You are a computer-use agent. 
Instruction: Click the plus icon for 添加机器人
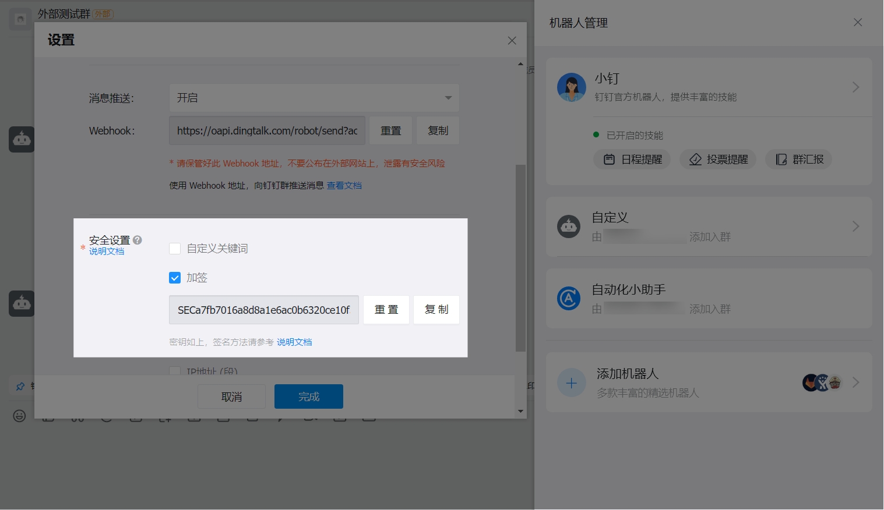point(571,382)
